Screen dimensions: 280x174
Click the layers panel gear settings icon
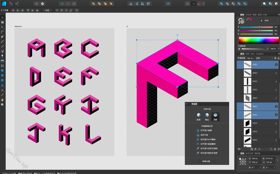(x=275, y=58)
